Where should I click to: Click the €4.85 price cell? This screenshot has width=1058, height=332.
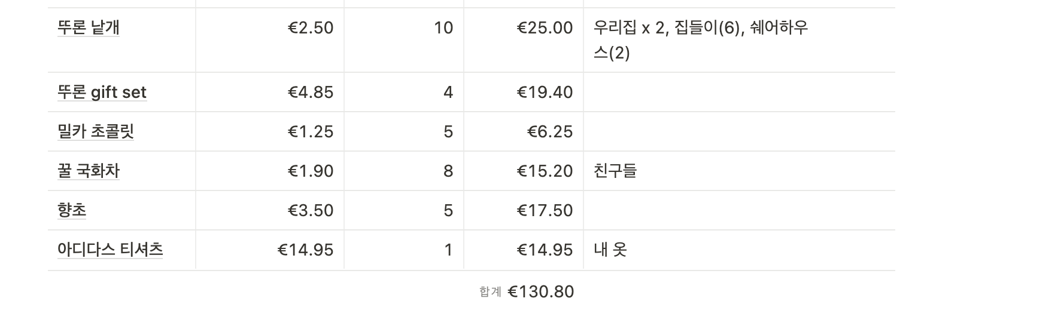tap(311, 93)
